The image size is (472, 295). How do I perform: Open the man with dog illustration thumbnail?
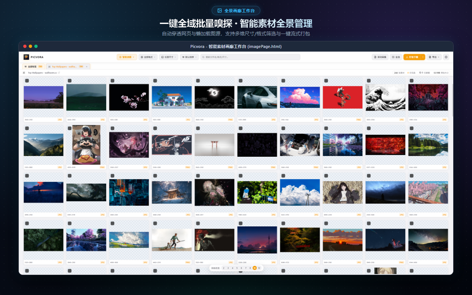tap(172, 240)
